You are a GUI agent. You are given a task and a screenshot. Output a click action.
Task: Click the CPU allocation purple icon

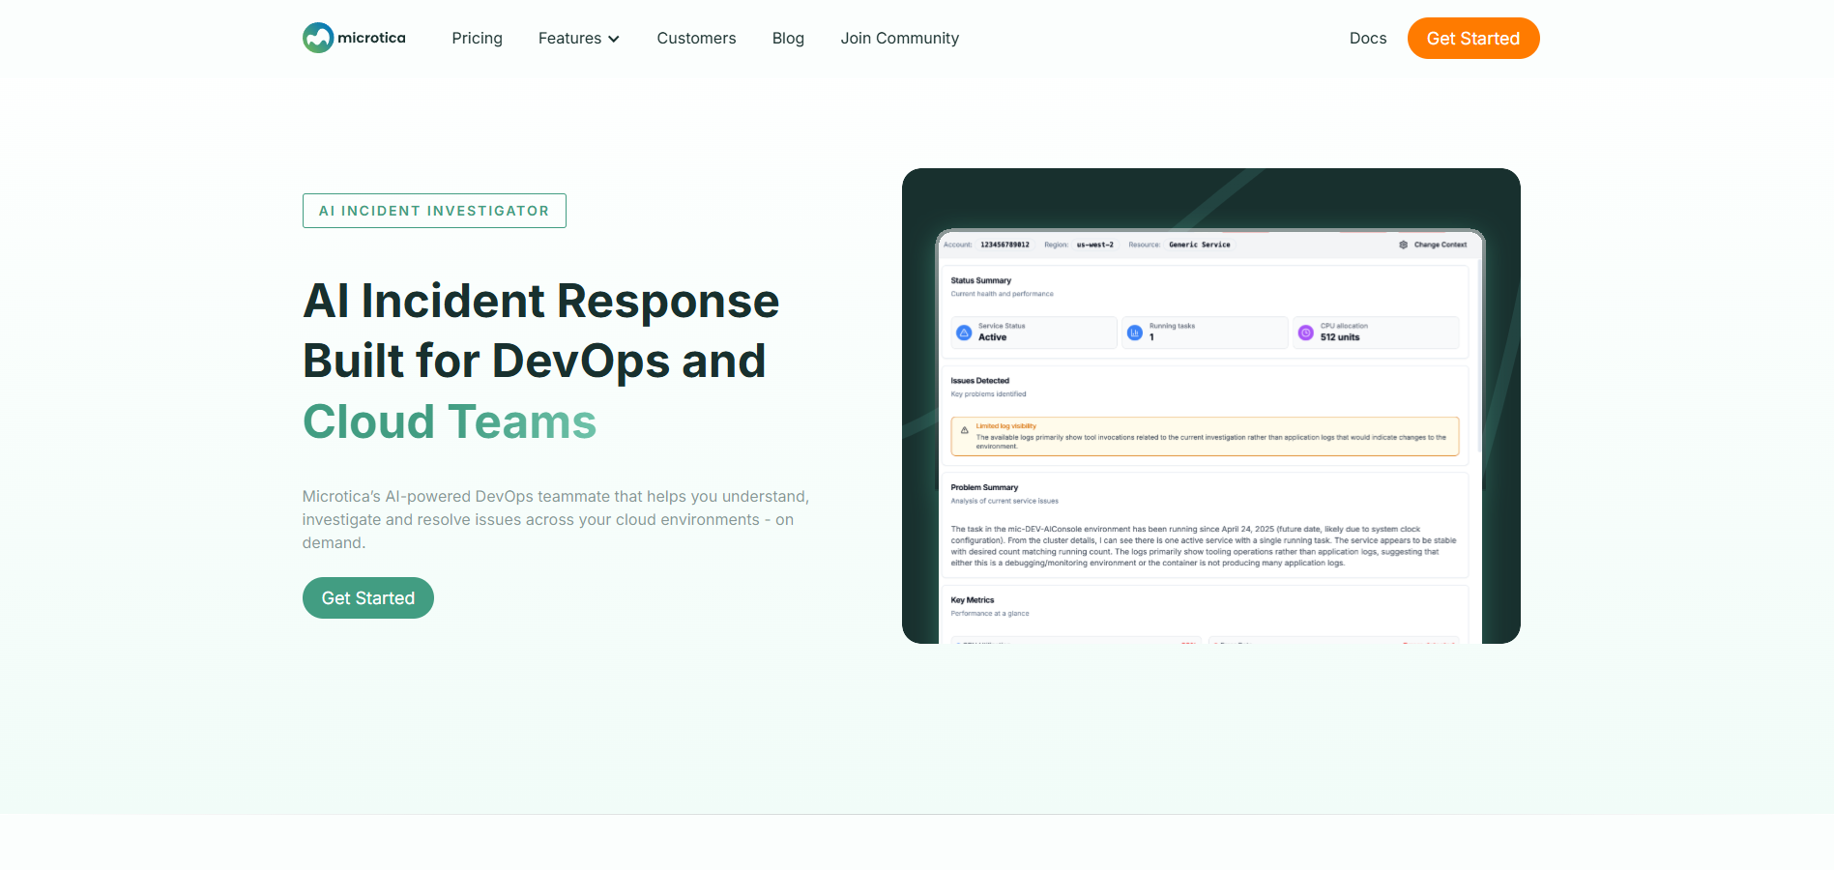[x=1305, y=333]
